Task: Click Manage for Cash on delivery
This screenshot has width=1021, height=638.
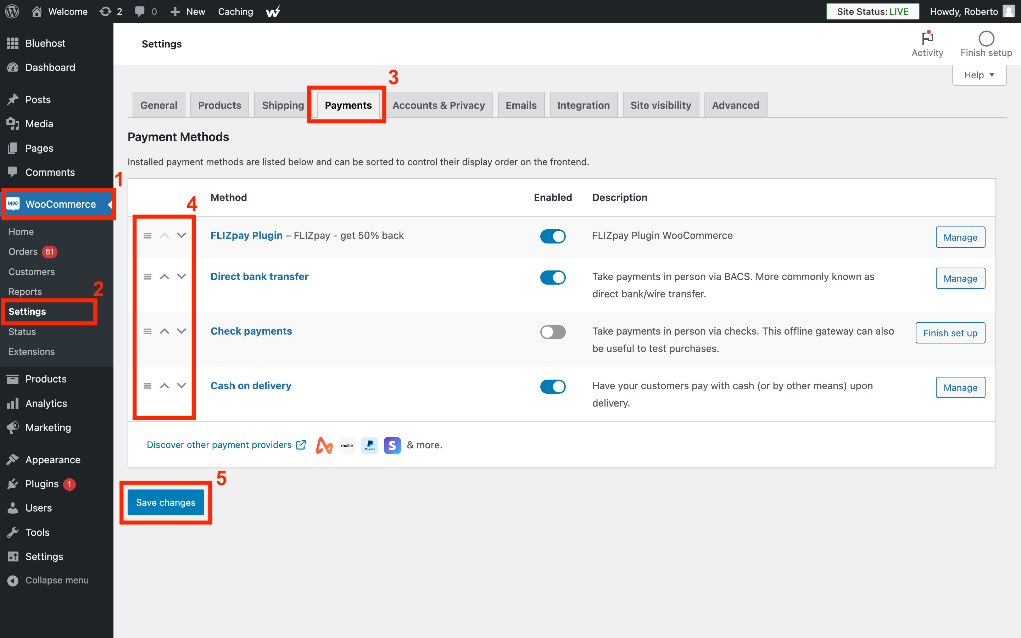Action: [960, 387]
